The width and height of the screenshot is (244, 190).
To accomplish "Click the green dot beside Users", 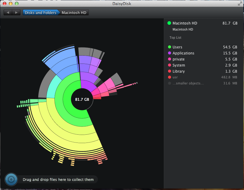I will point(170,47).
